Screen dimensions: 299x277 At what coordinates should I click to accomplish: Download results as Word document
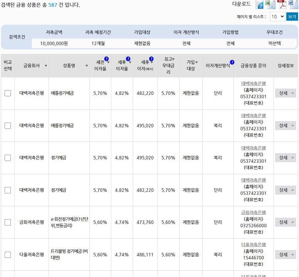[293, 4]
